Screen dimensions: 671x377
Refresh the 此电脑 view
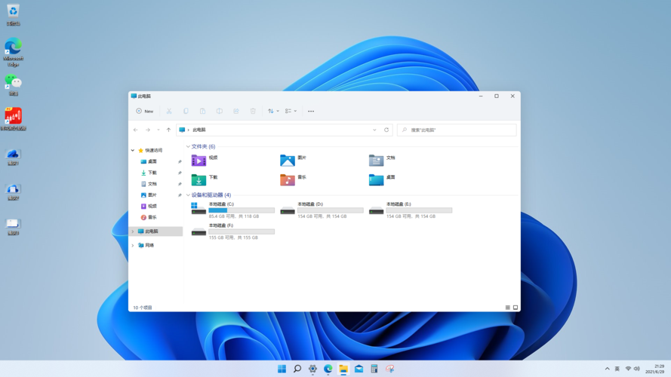(x=386, y=130)
